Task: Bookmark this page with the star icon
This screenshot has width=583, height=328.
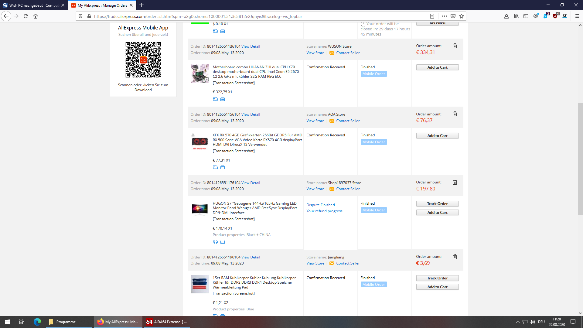Action: coord(462,16)
